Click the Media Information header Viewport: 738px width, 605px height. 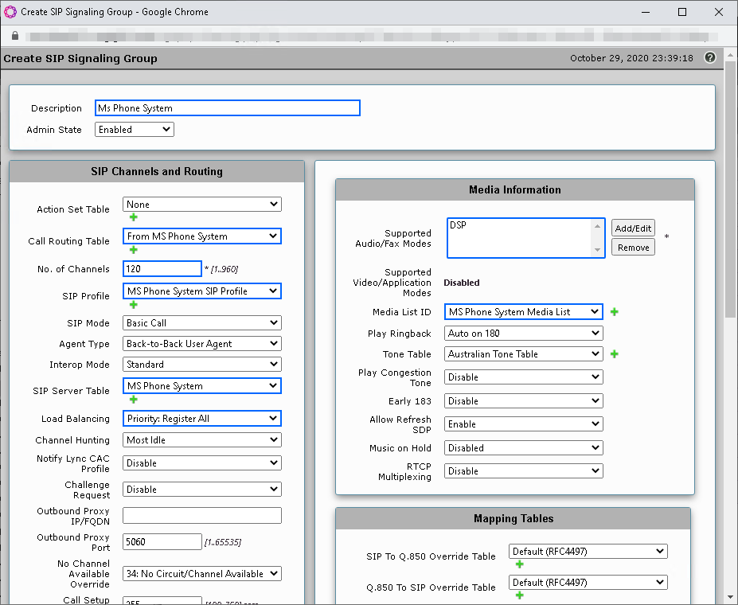point(515,189)
